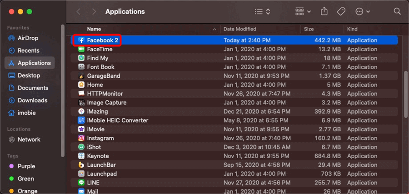The image size is (409, 194).
Task: Click the Find My app icon
Action: 81,58
